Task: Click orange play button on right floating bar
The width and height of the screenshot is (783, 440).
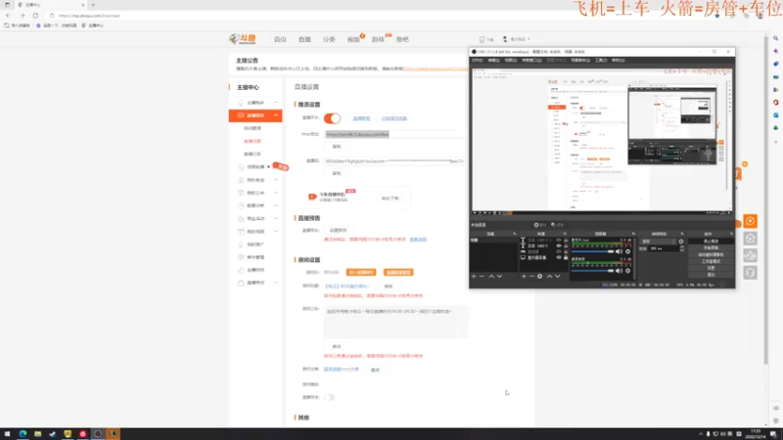Action: 750,221
